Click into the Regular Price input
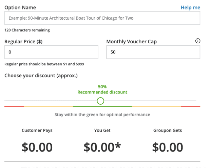 click(52, 52)
